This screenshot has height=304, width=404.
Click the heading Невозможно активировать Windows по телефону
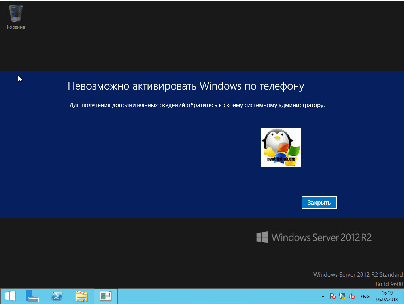pos(186,86)
